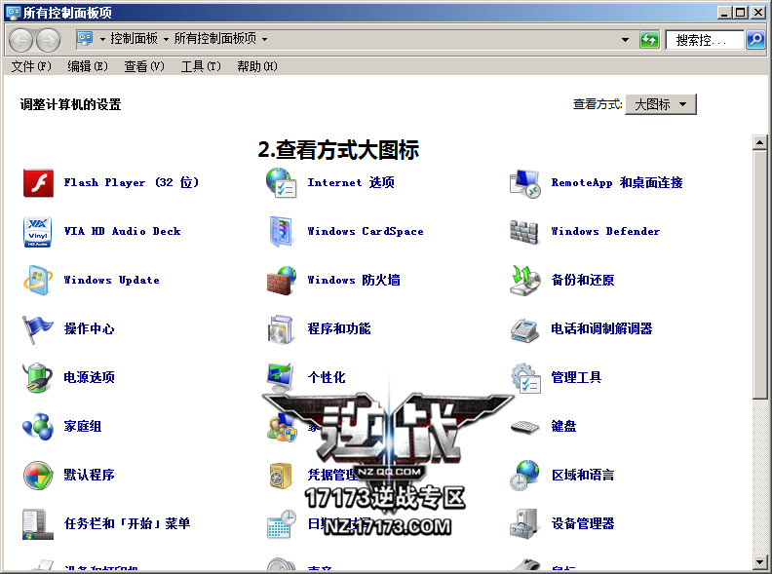Open the 备份和还原 icon

tap(524, 280)
